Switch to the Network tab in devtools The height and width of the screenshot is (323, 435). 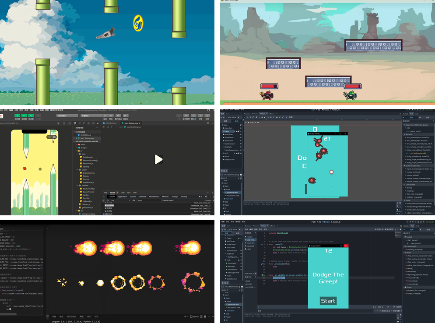click(x=143, y=197)
